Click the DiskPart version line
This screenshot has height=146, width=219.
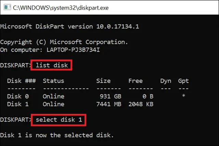69,26
